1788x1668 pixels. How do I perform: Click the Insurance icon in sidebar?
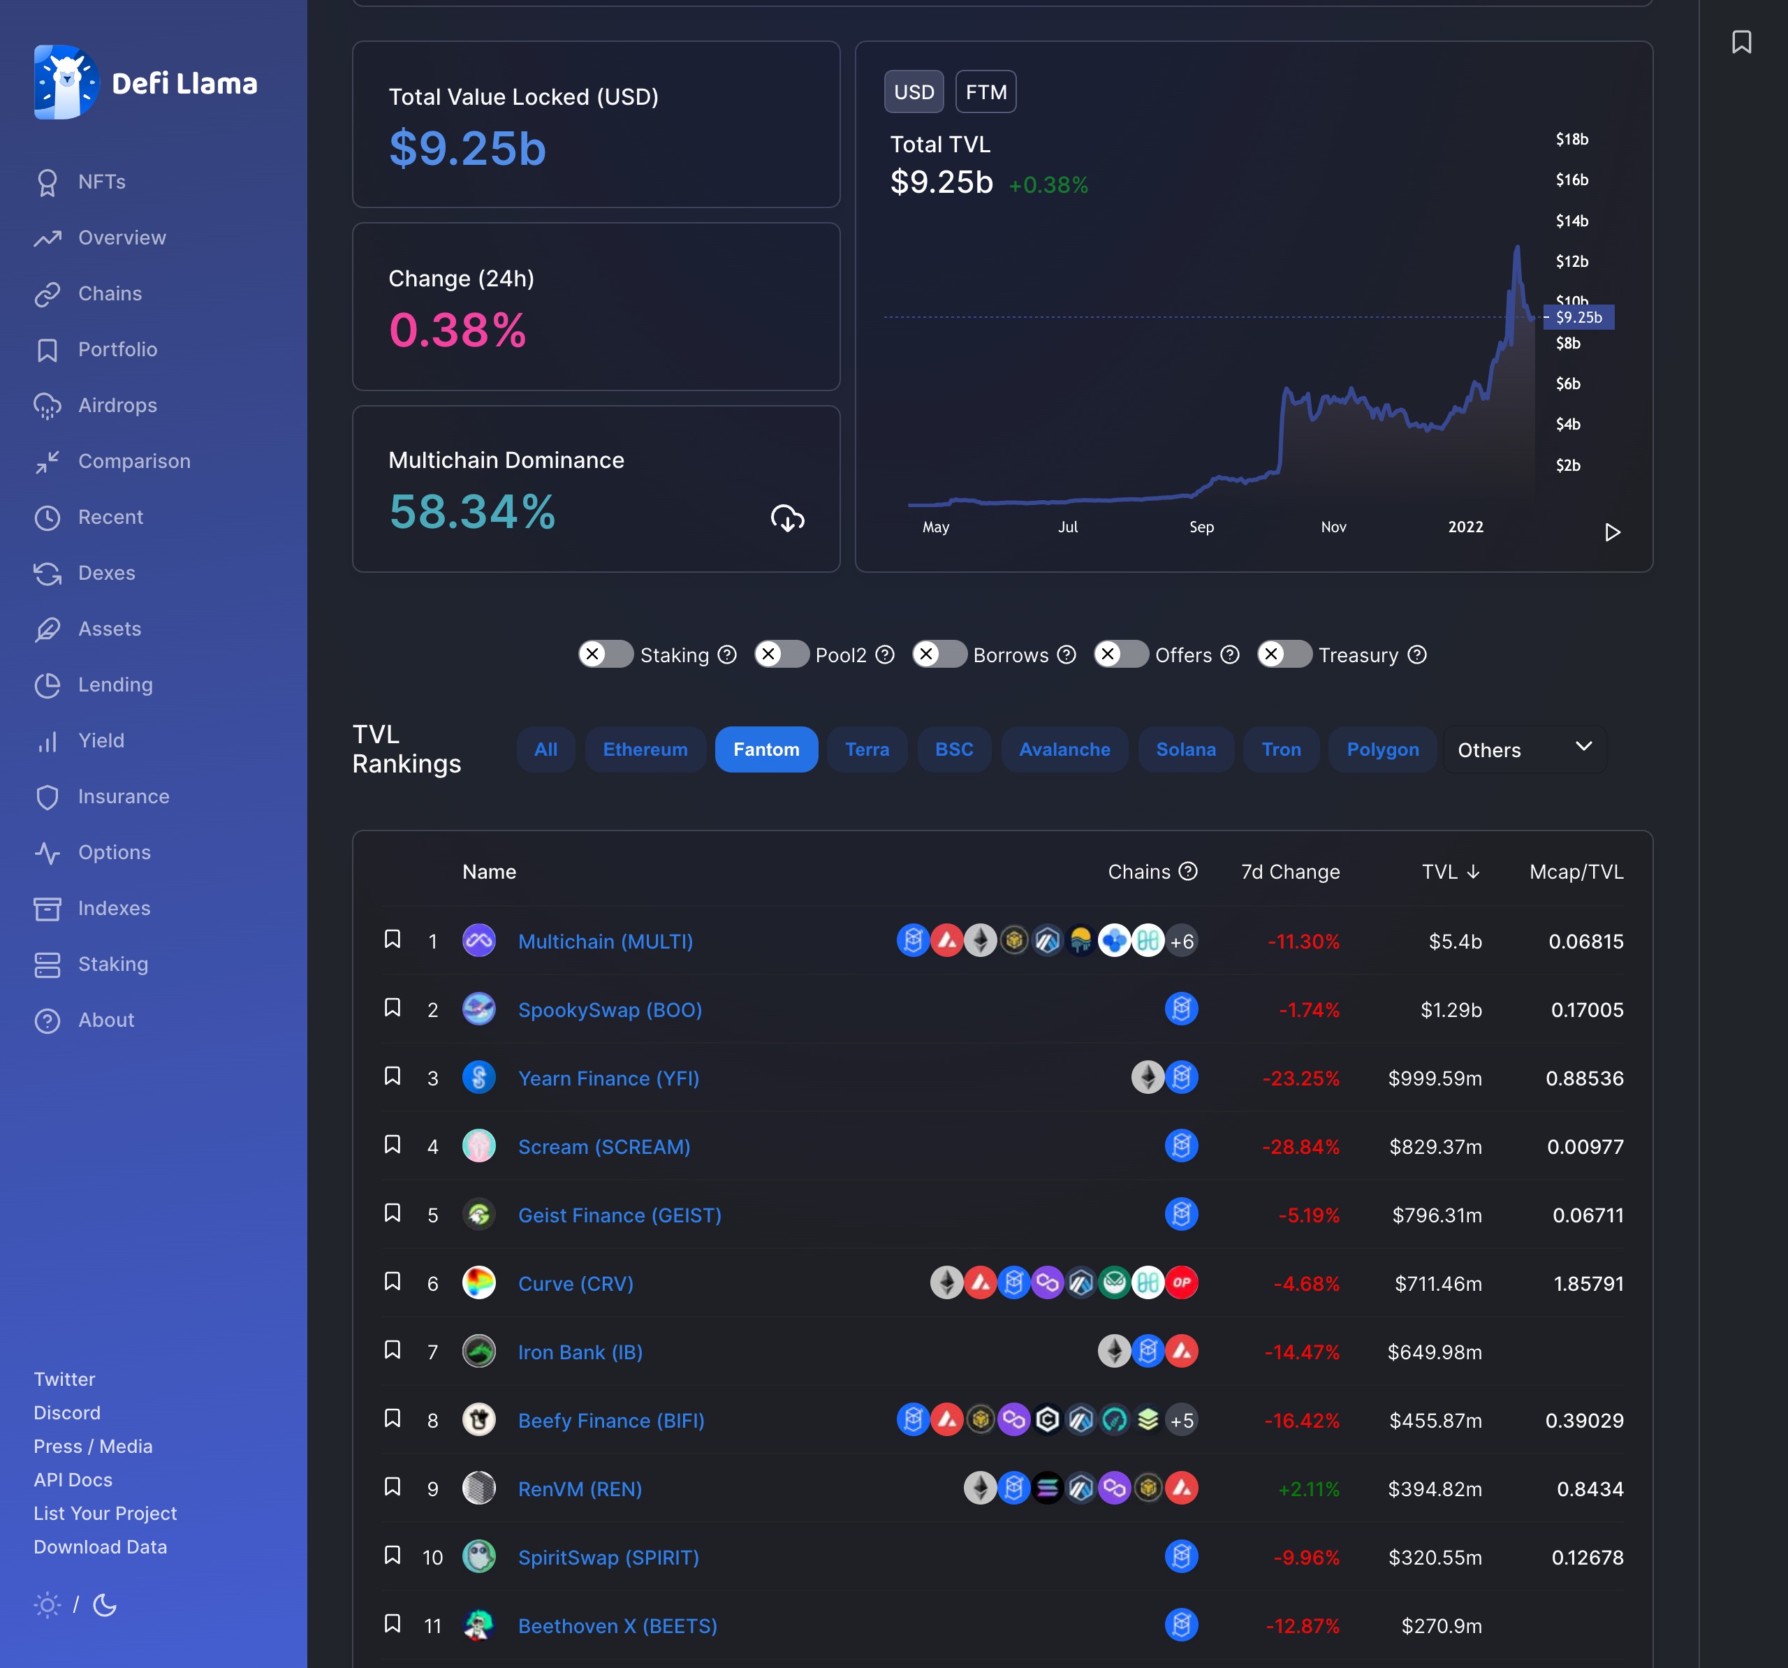click(47, 796)
